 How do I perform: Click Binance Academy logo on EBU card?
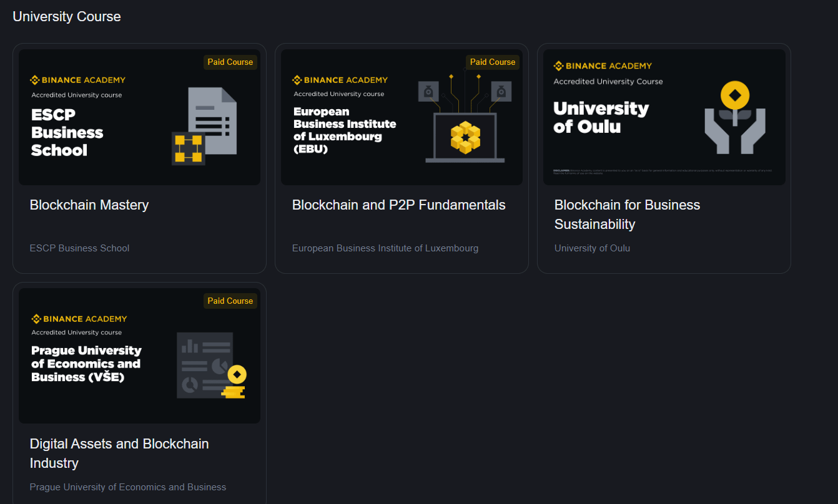[340, 80]
